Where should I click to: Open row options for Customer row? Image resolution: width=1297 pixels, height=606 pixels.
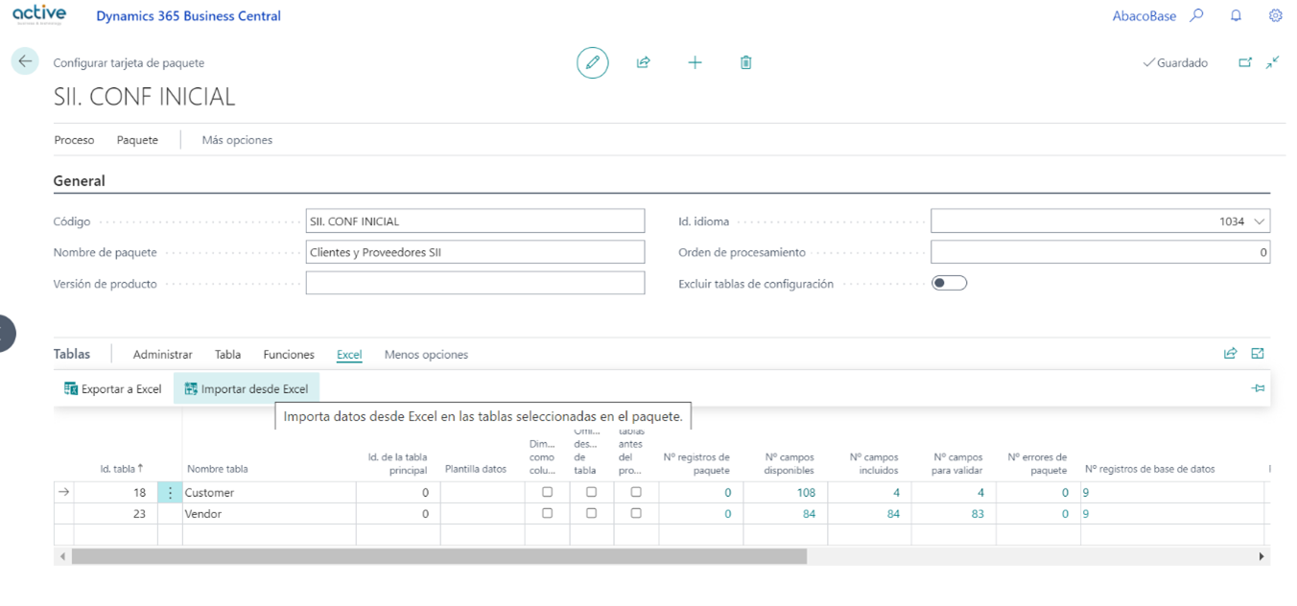(x=170, y=493)
